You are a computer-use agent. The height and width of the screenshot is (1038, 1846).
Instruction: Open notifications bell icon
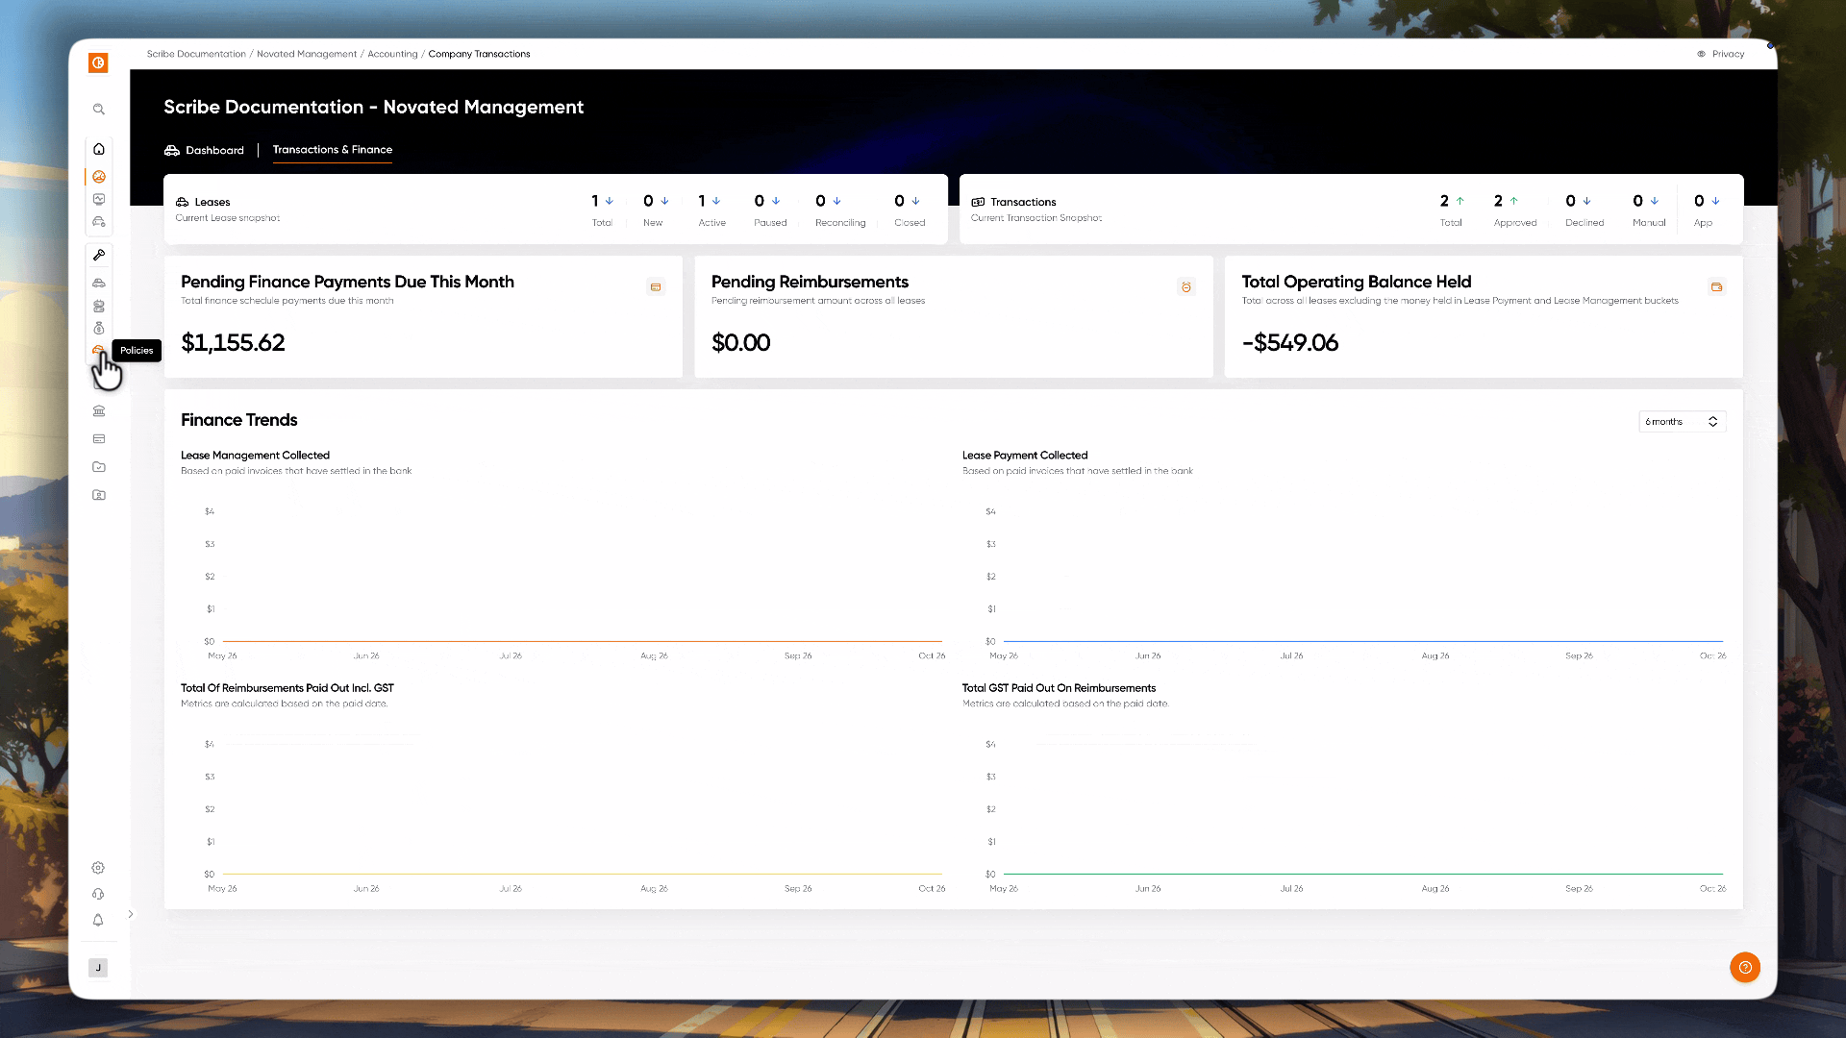click(98, 920)
